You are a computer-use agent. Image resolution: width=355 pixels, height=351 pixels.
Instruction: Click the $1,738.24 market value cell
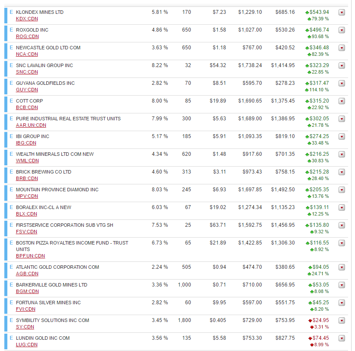point(250,65)
